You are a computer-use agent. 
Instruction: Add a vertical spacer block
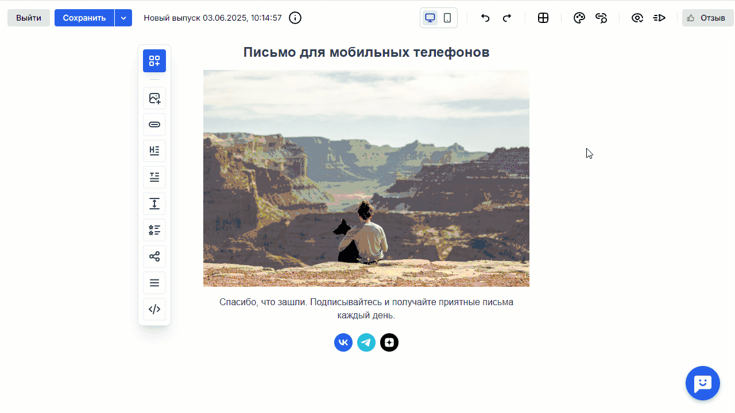point(154,204)
